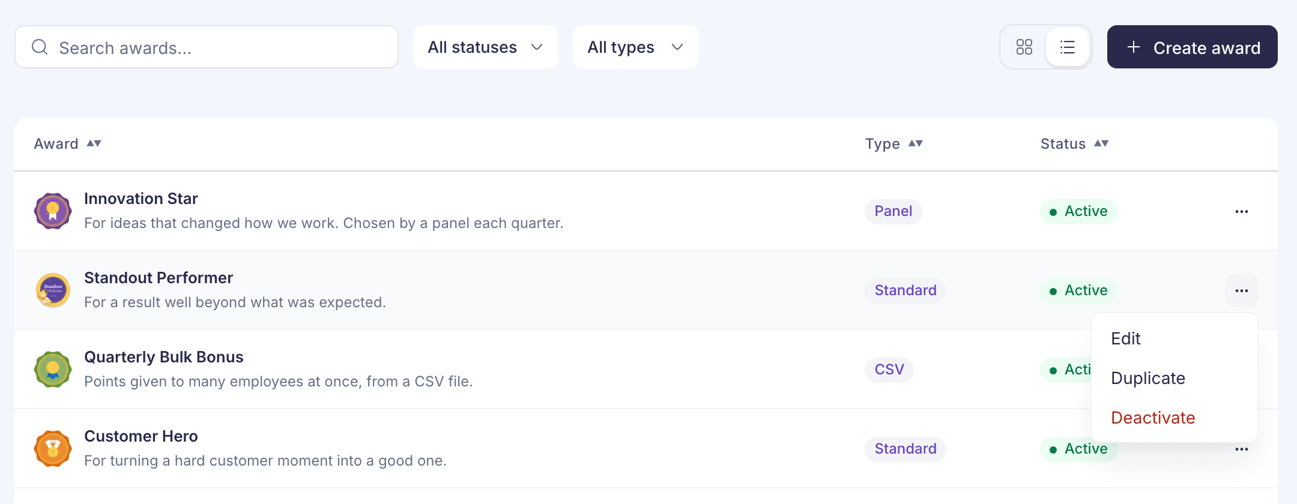Click Quarterly Bulk Bonus description text
The height and width of the screenshot is (504, 1297).
click(x=279, y=382)
